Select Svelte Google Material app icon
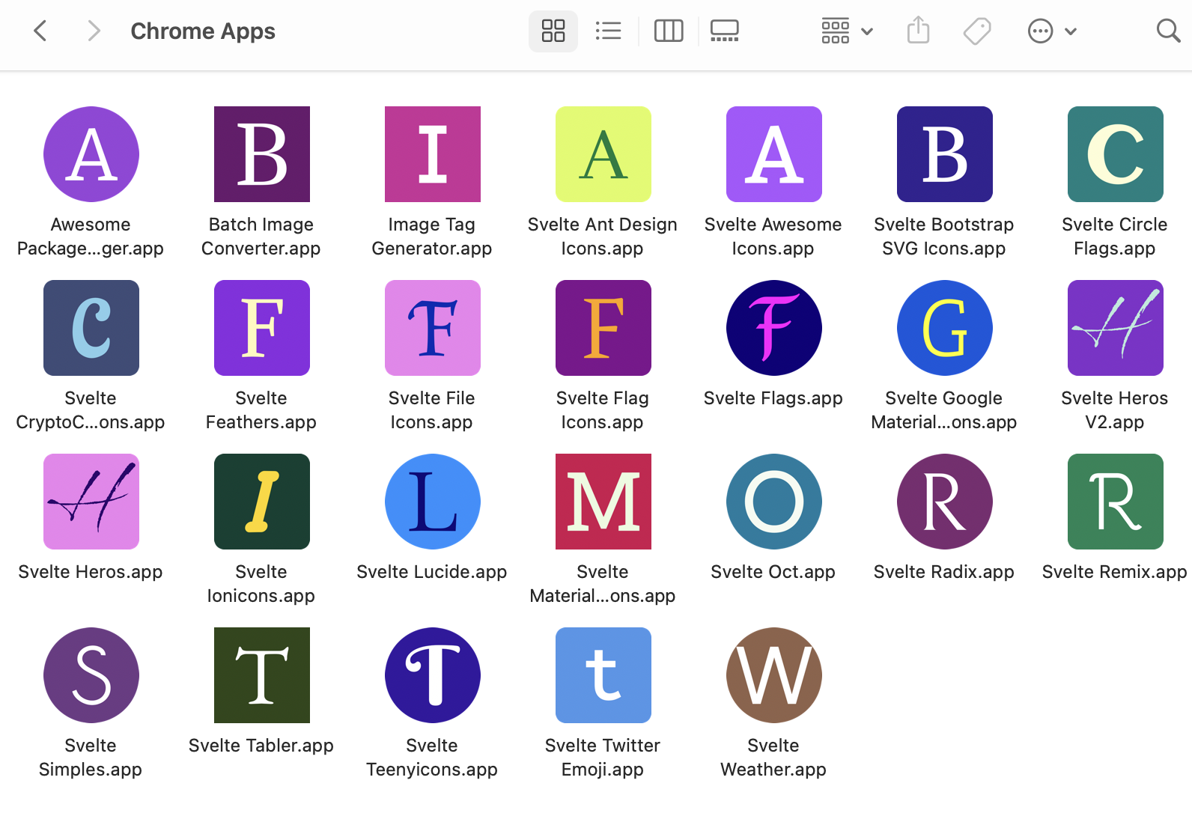This screenshot has height=822, width=1192. 945,328
